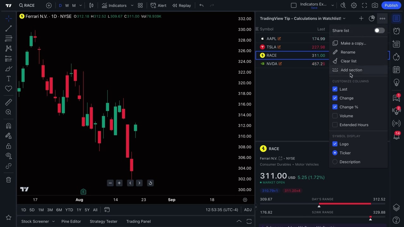This screenshot has width=404, height=227.
Task: Select the pattern drawing tool
Action: 9,49
